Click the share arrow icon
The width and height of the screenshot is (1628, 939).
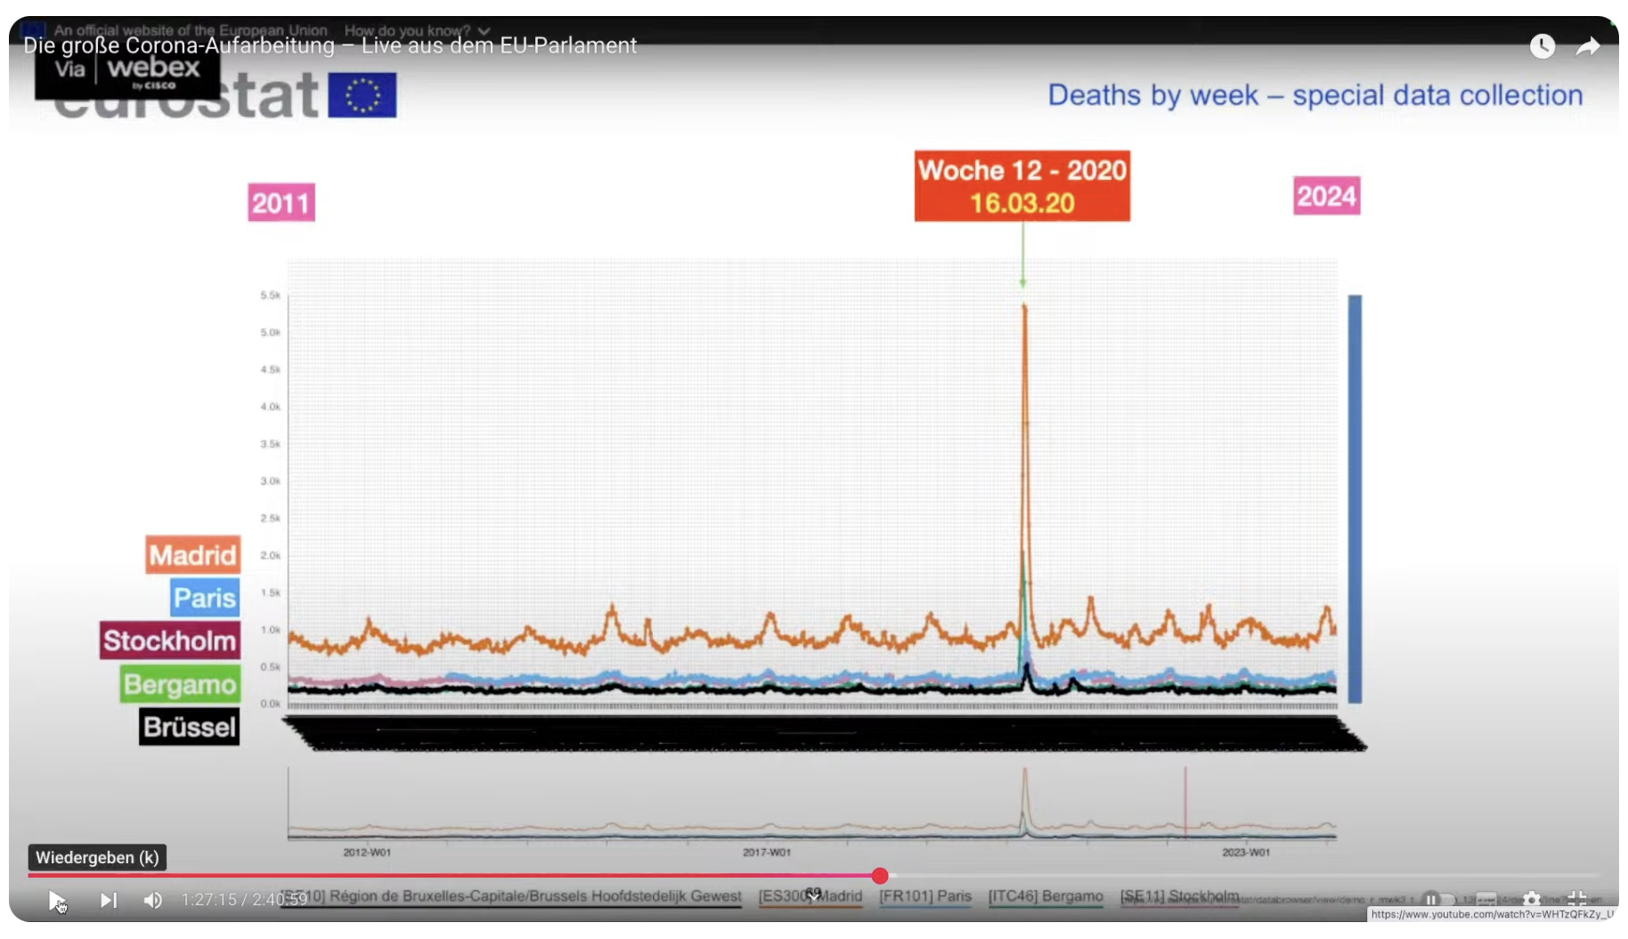pos(1587,46)
